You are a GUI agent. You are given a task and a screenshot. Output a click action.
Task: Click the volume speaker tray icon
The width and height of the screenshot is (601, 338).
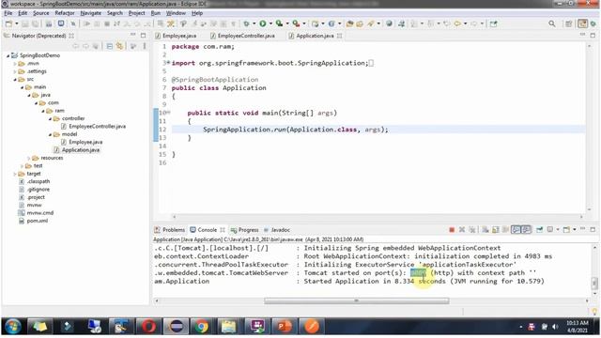coord(555,327)
